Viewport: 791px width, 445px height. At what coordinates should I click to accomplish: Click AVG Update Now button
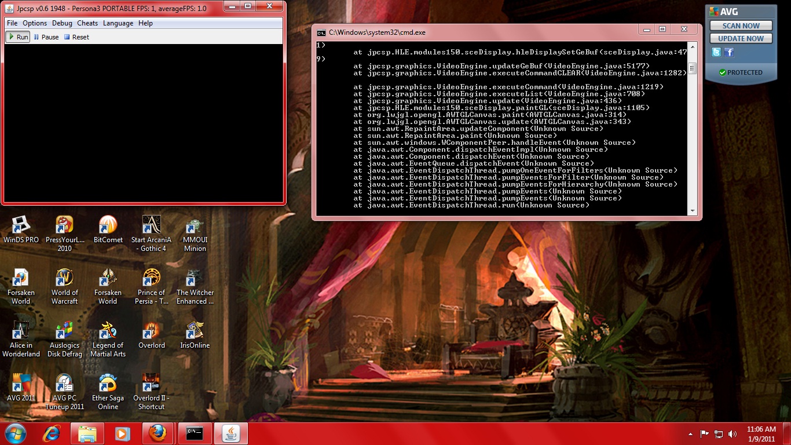[741, 38]
